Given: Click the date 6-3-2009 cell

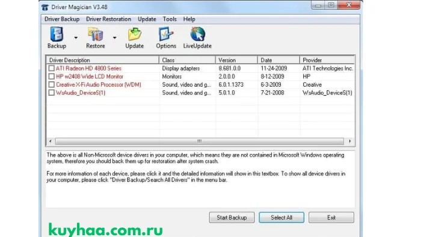Looking at the screenshot, I should 271,85.
